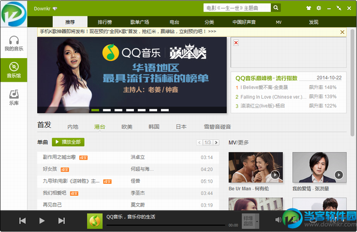
Task: Select the 中国好声音 tab
Action: click(x=244, y=22)
